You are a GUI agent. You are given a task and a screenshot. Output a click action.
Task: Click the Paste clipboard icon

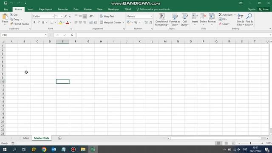5,17
